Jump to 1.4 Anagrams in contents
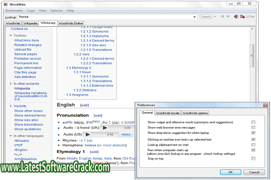 (x=77, y=95)
